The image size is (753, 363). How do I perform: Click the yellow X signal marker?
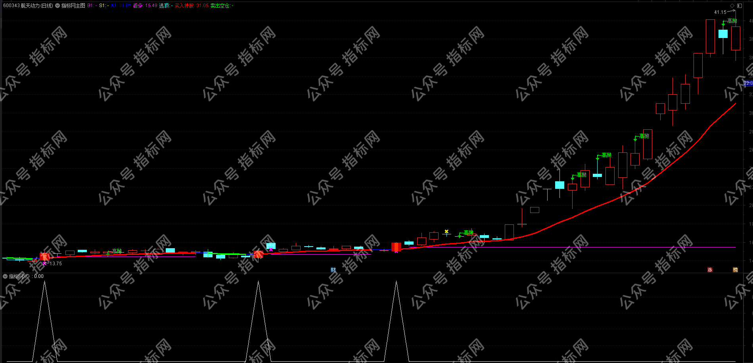point(446,232)
